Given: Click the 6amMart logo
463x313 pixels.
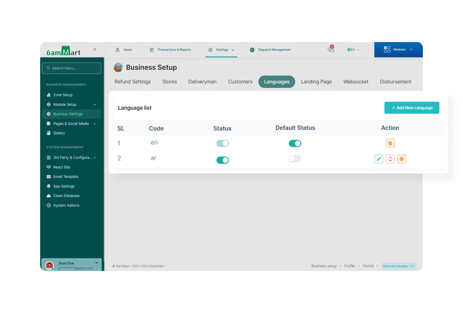Looking at the screenshot, I should [63, 51].
